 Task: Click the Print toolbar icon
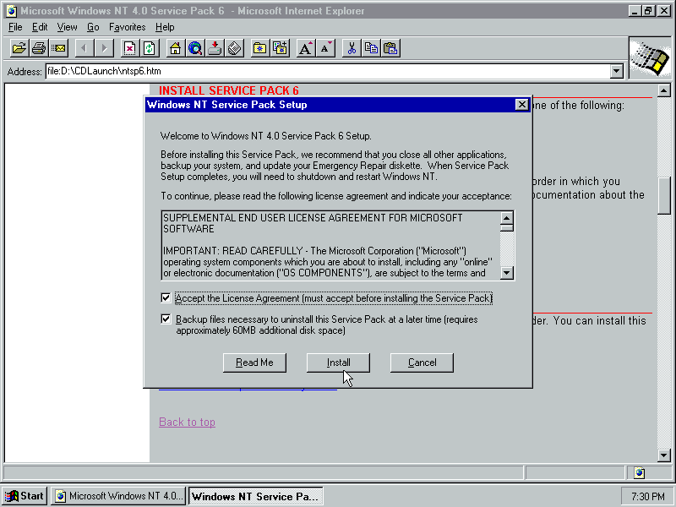coord(38,48)
